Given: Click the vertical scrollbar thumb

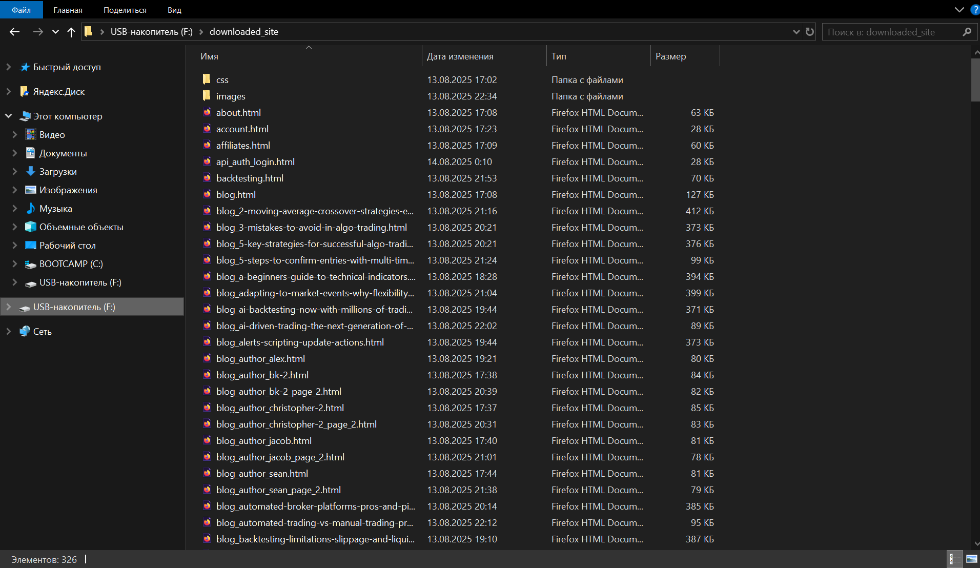Looking at the screenshot, I should click(x=975, y=79).
